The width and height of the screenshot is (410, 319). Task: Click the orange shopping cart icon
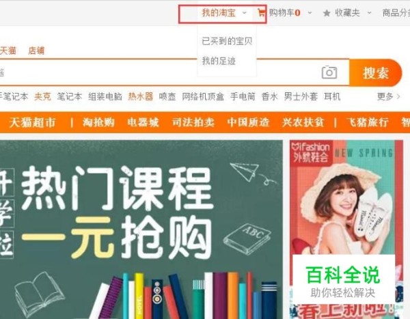tap(261, 12)
